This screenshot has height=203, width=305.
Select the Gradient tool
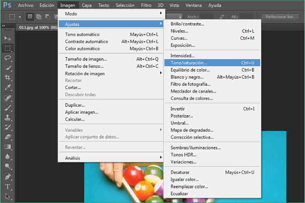[x=8, y=147]
